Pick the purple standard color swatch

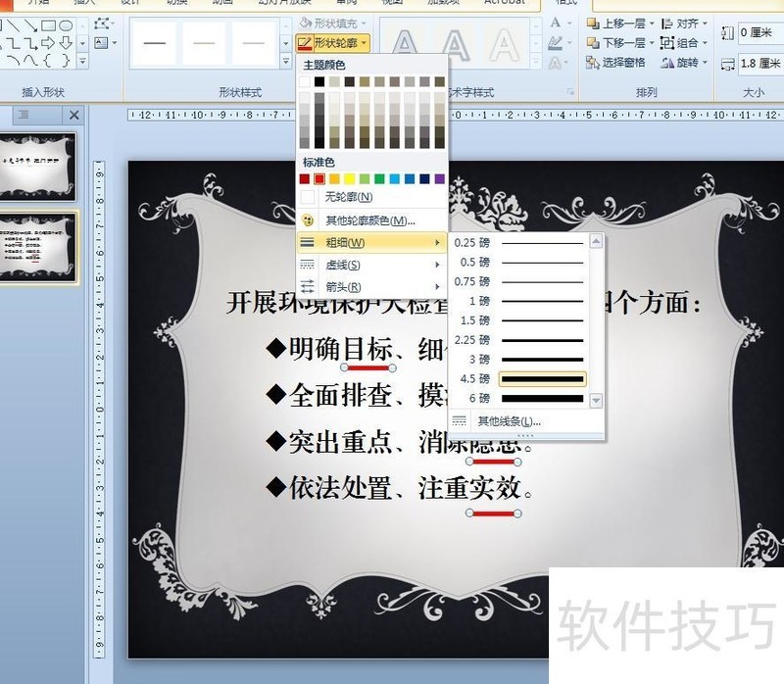[x=439, y=179]
